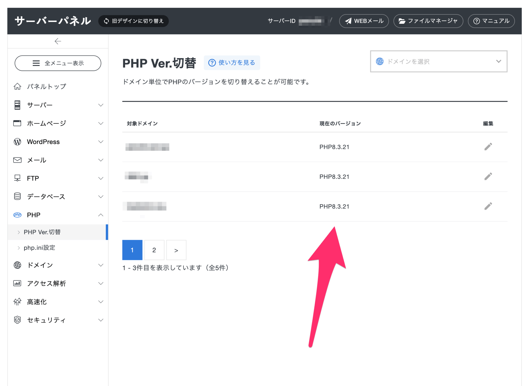Viewport: 530px width, 386px height.
Task: Click the 使い方を見る help link
Action: click(x=232, y=63)
